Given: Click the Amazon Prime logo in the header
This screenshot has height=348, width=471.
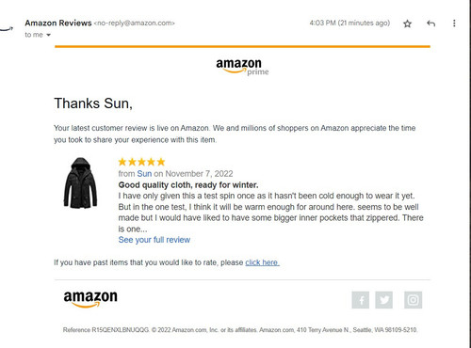Looking at the screenshot, I should pos(242,67).
